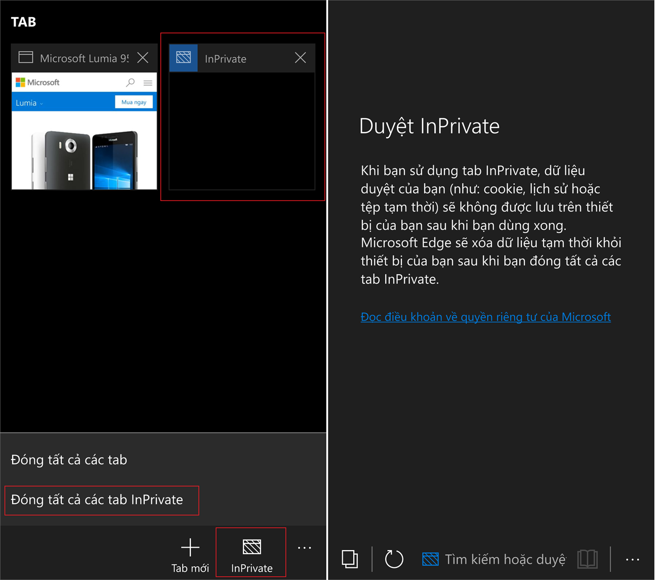Open a new InPrivate tab from bottom bar
Screen dimensions: 658x580
pyautogui.click(x=252, y=555)
